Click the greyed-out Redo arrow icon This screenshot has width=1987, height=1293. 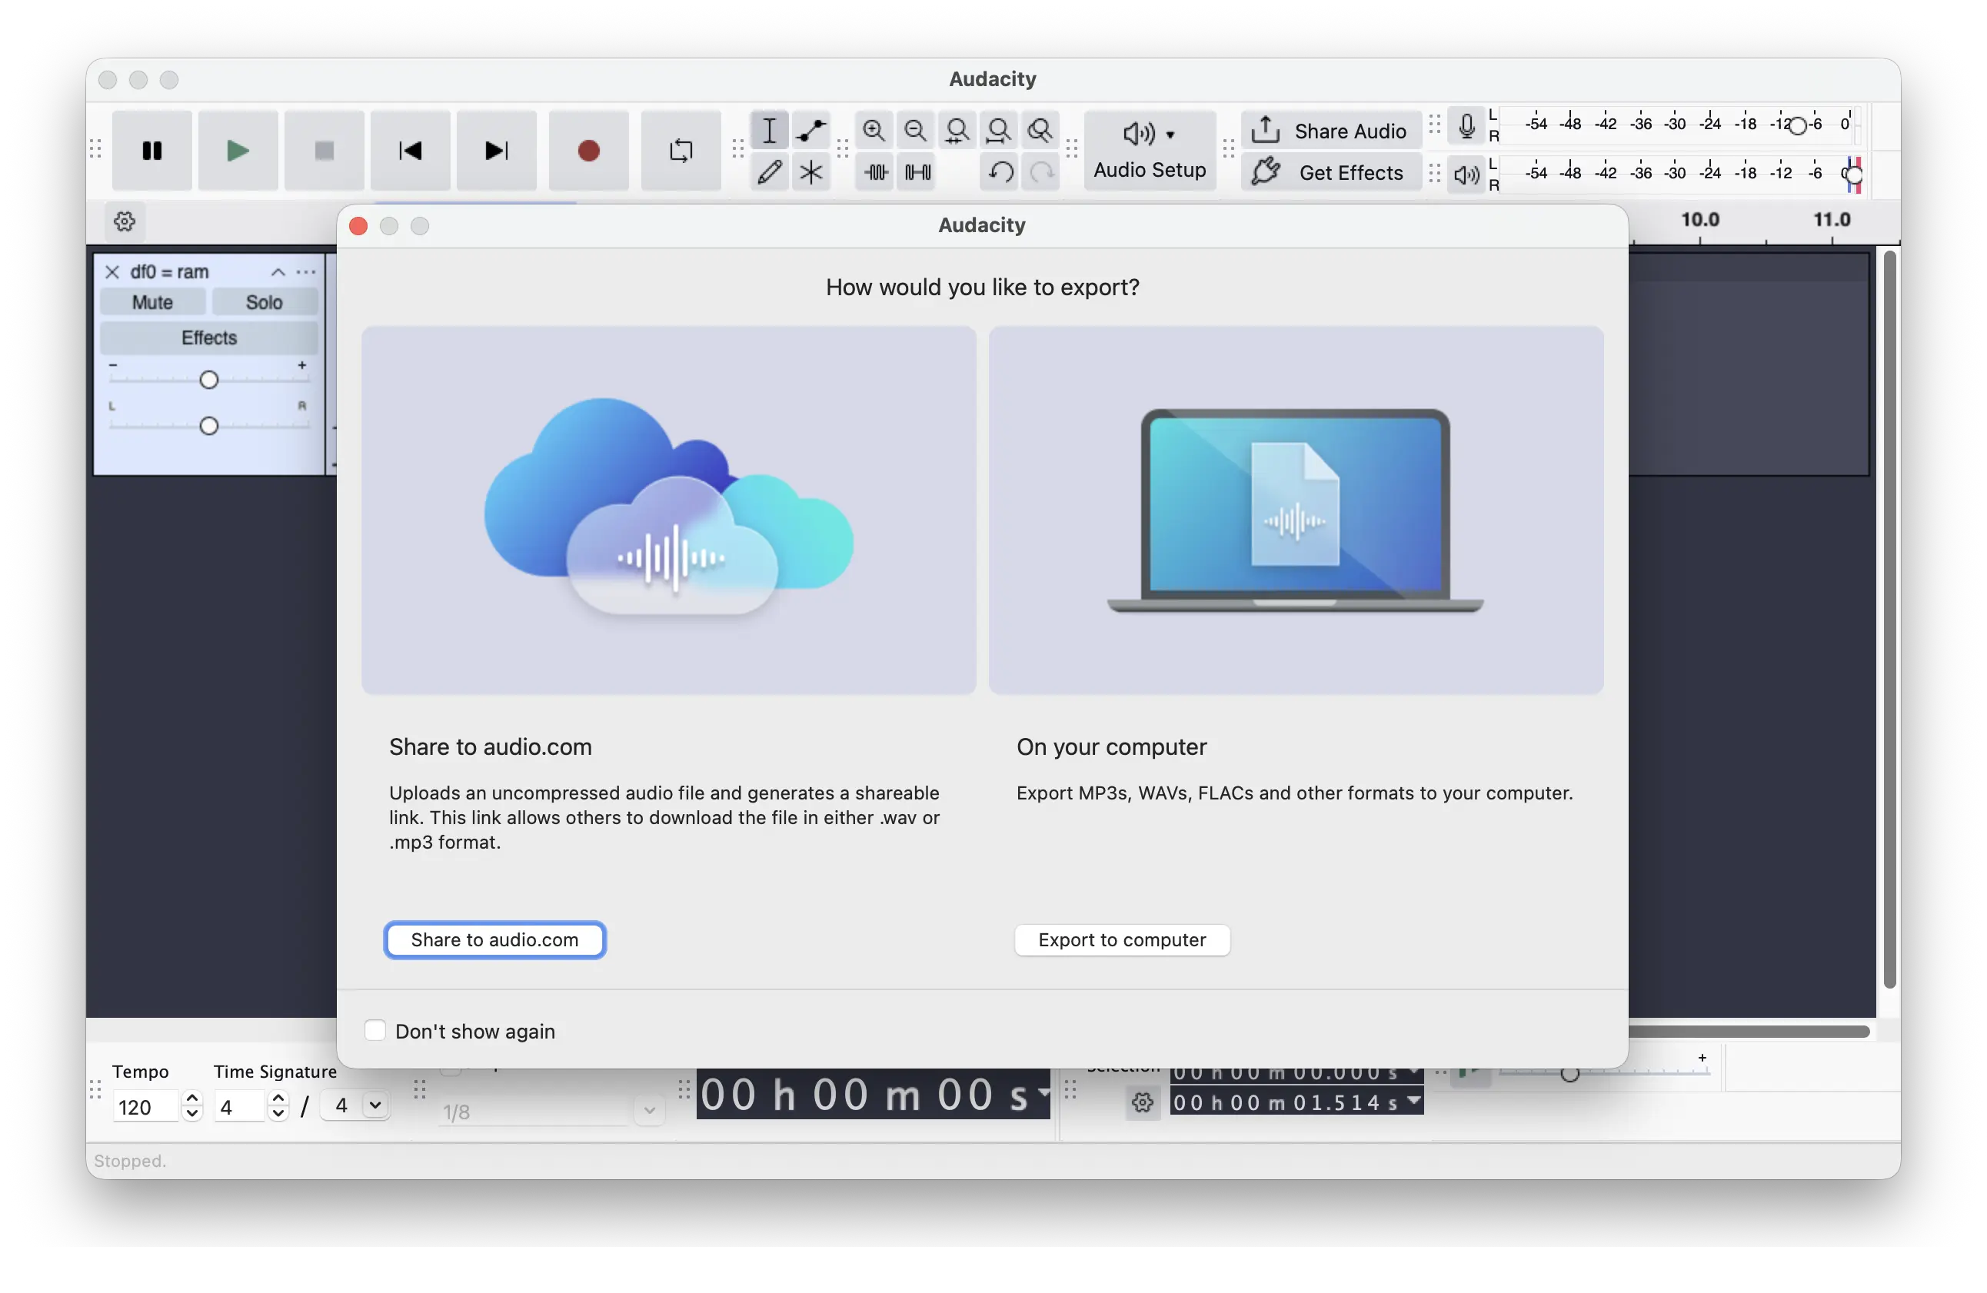click(1041, 172)
